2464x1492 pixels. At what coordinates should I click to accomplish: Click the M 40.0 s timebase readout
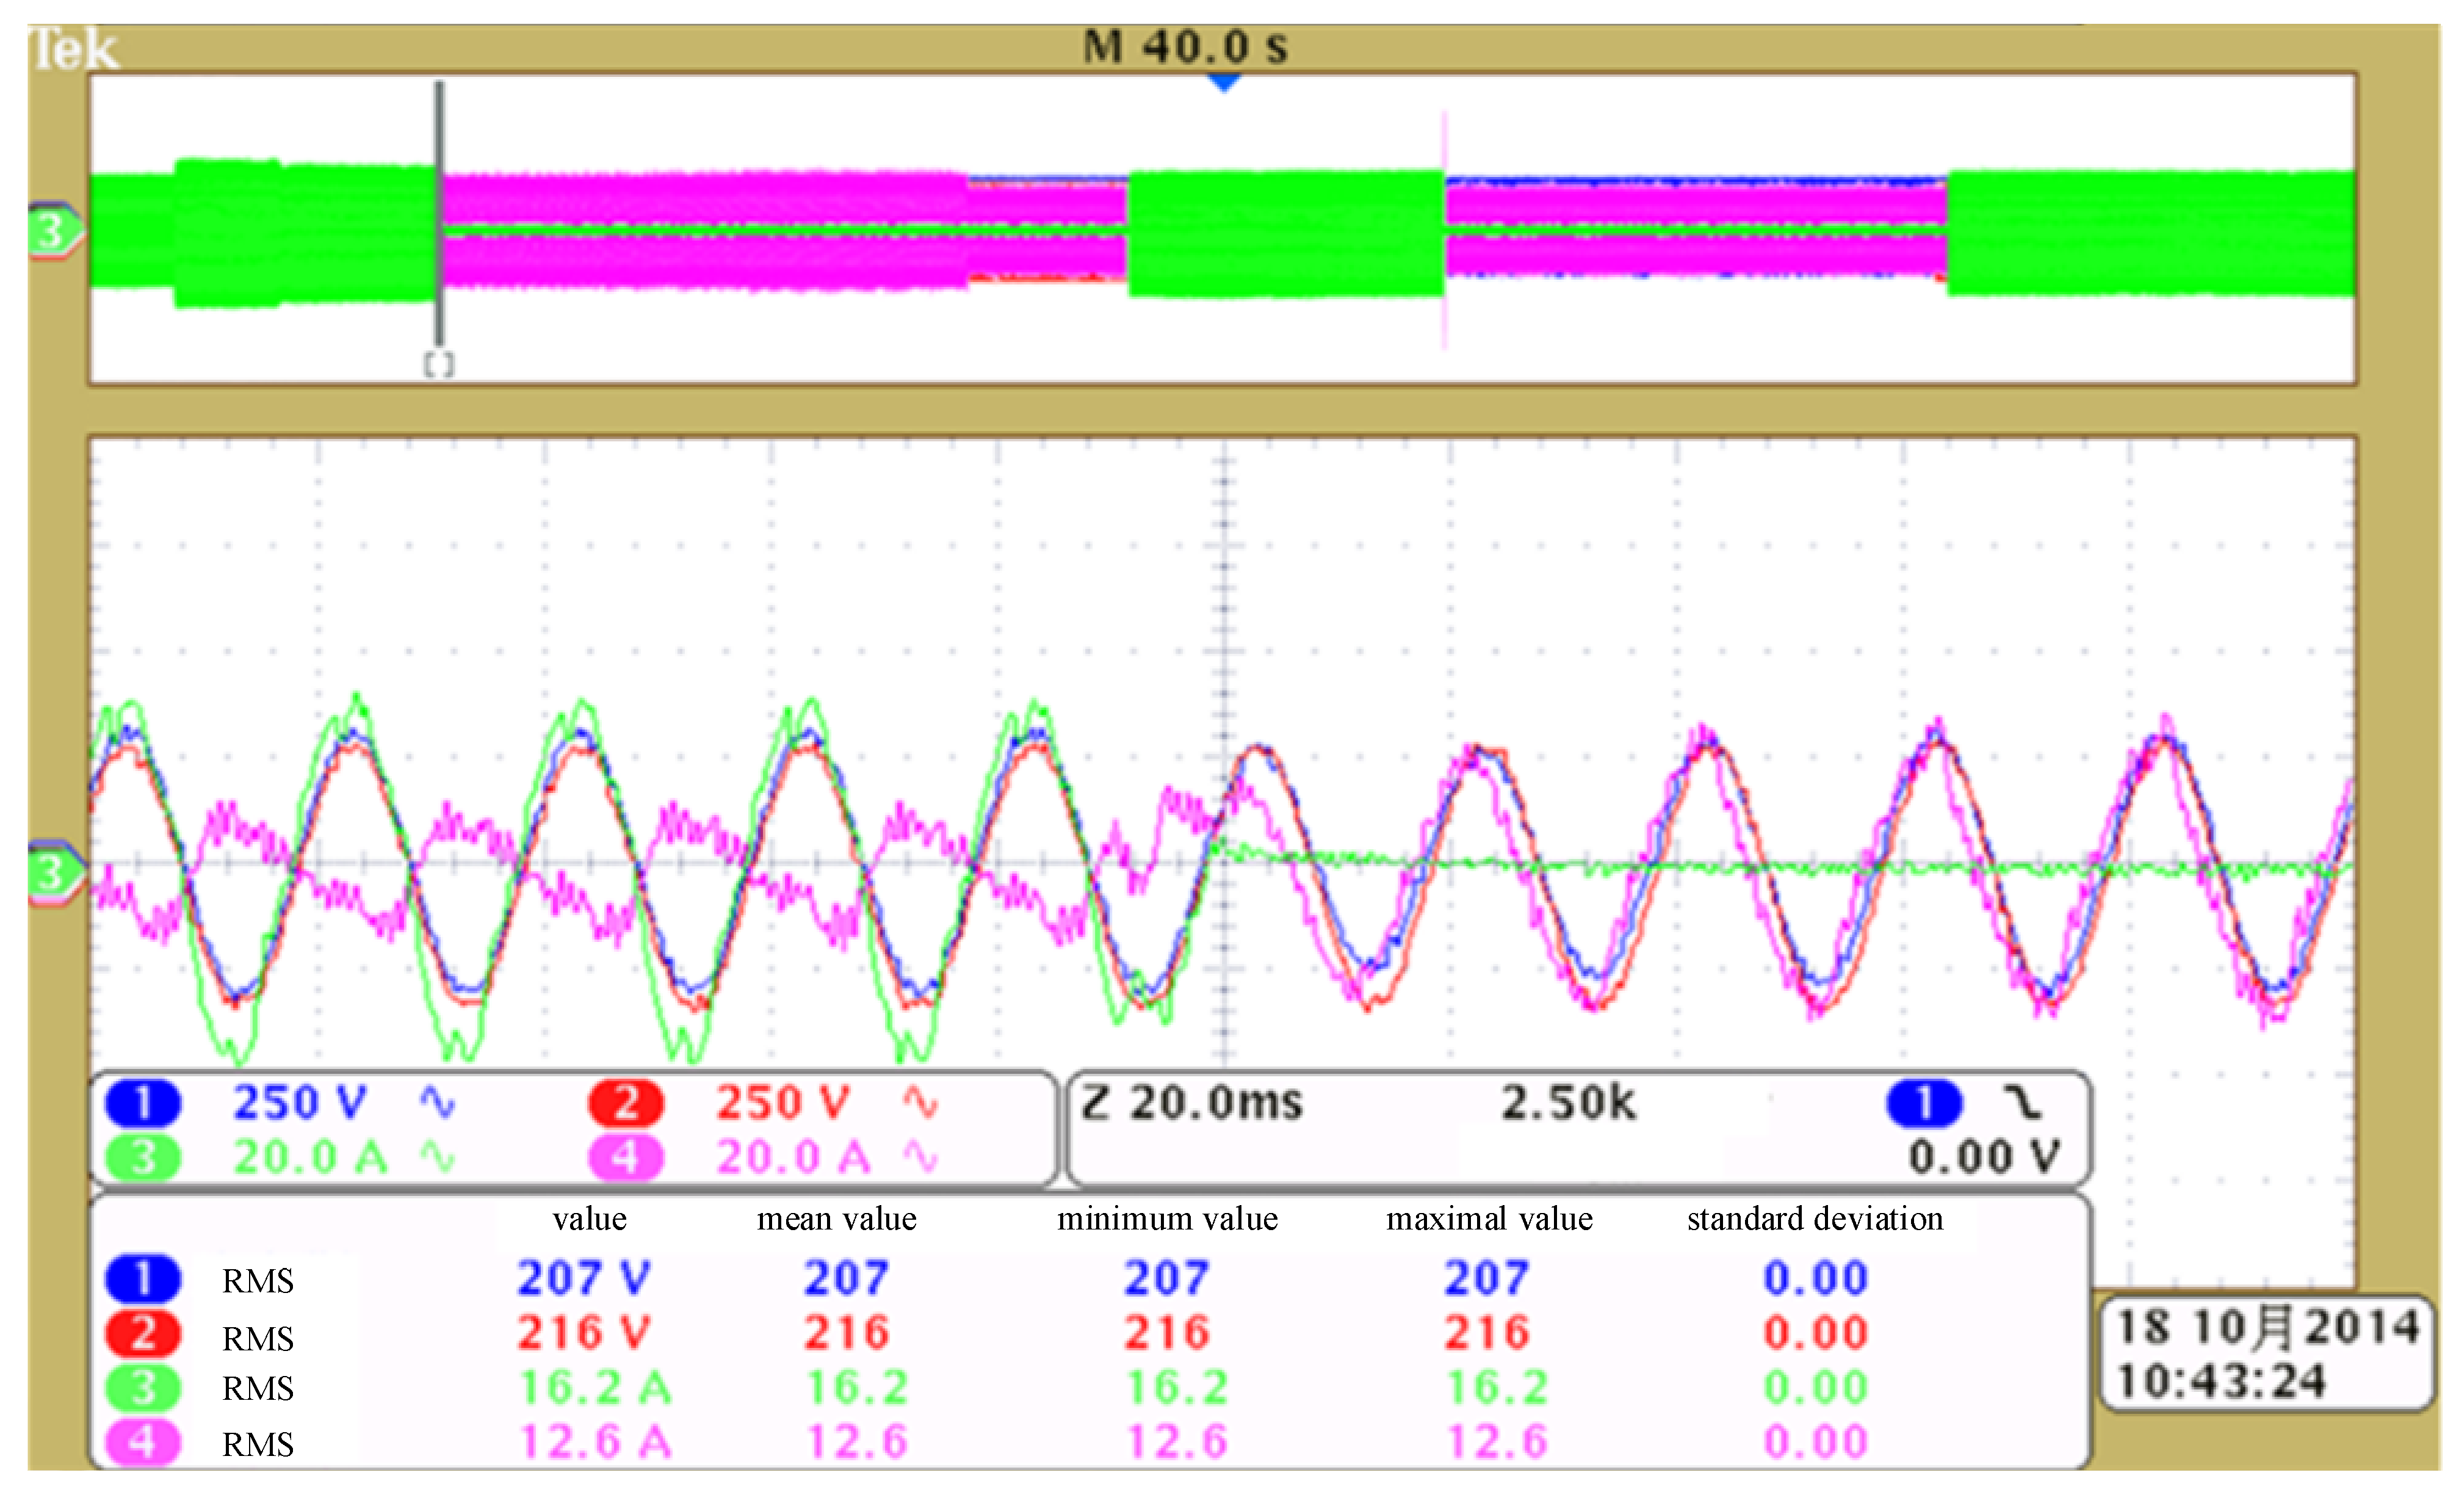pos(1185,47)
